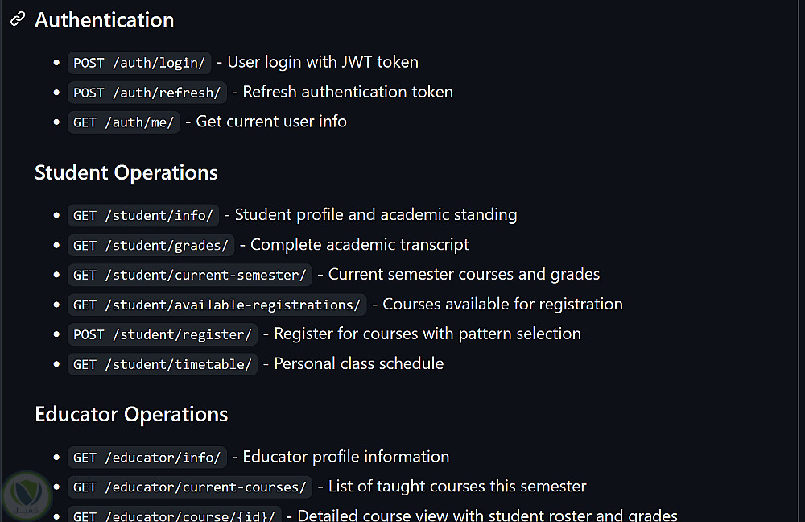Click the GET /educator/course/{id}/ code block
Image resolution: width=805 pixels, height=522 pixels.
point(174,516)
